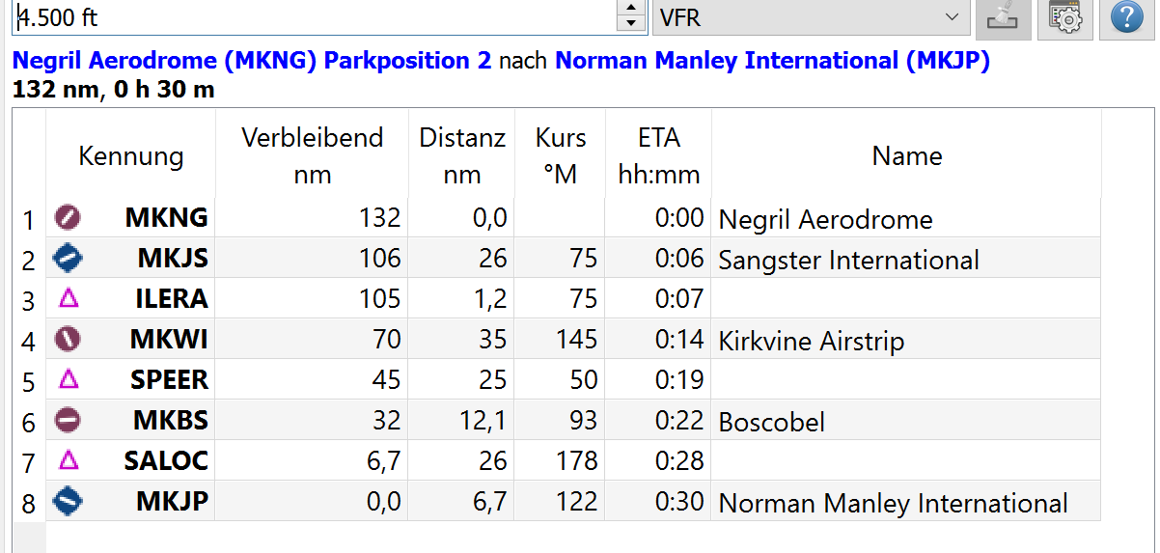Screen dimensions: 1160x553
Task: Select the SPEER waypoint triangle icon
Action: click(x=68, y=380)
